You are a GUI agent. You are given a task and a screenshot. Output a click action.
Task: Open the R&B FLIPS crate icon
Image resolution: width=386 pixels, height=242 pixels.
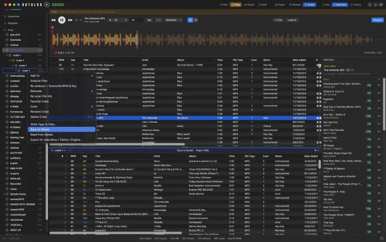(7, 168)
